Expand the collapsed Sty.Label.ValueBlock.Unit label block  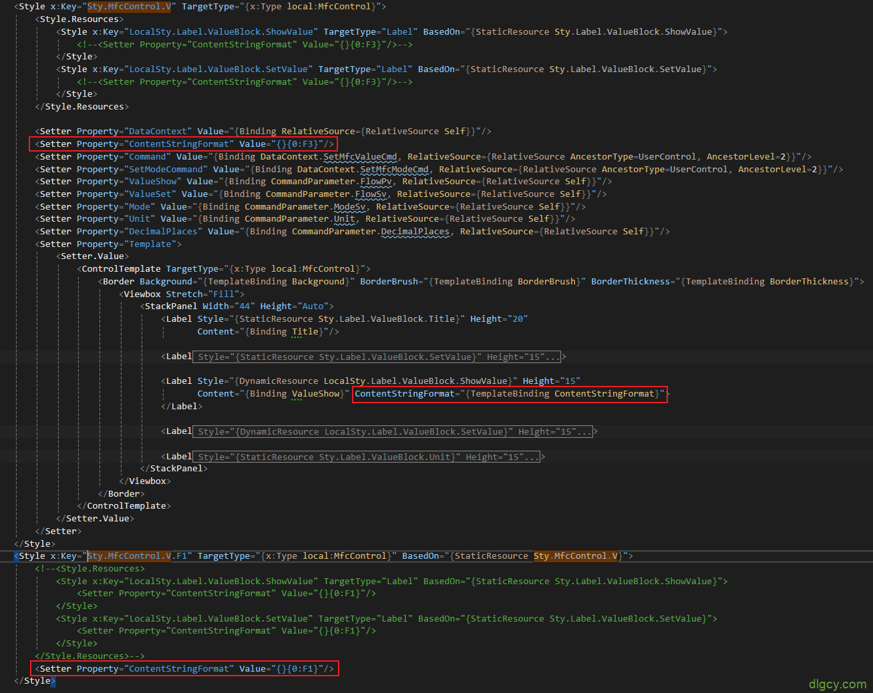tap(367, 457)
